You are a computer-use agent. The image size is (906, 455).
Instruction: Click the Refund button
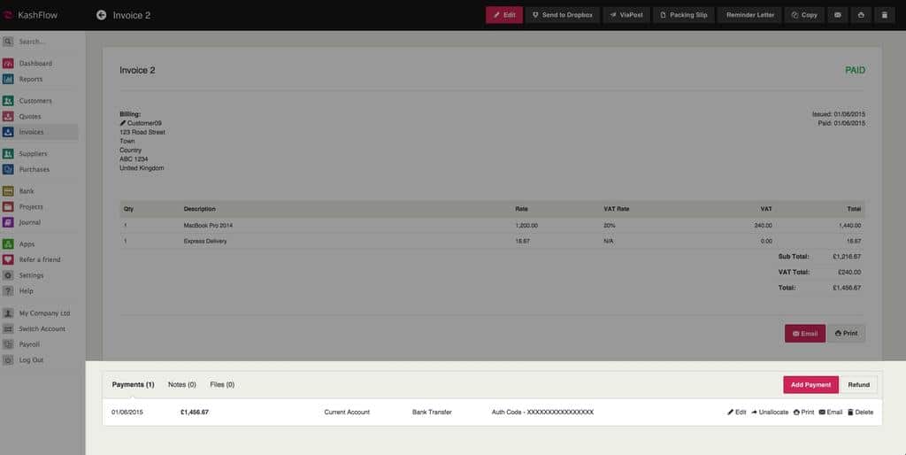(858, 385)
